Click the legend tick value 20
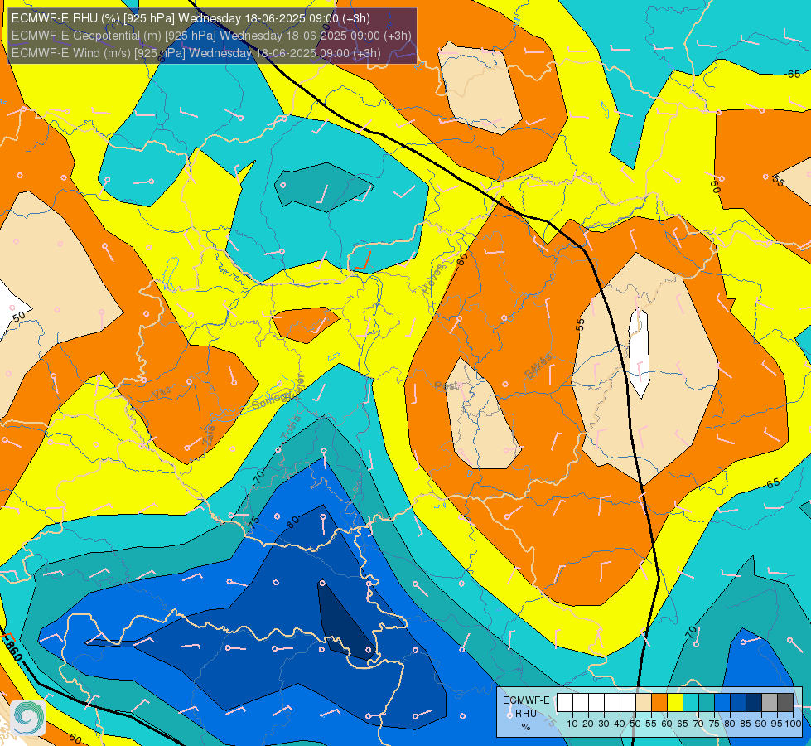The width and height of the screenshot is (811, 746). click(588, 724)
